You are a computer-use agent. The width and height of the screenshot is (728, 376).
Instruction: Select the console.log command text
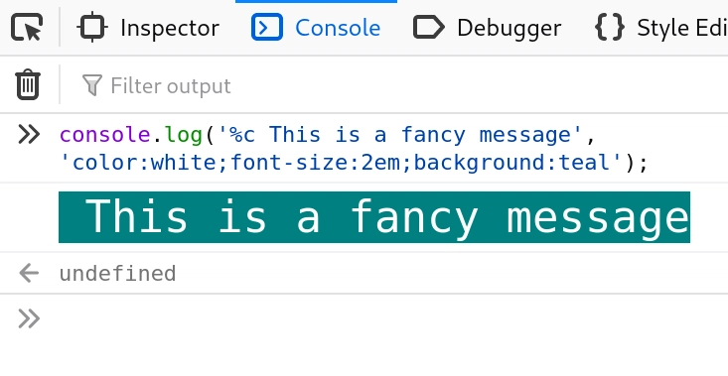tap(354, 149)
